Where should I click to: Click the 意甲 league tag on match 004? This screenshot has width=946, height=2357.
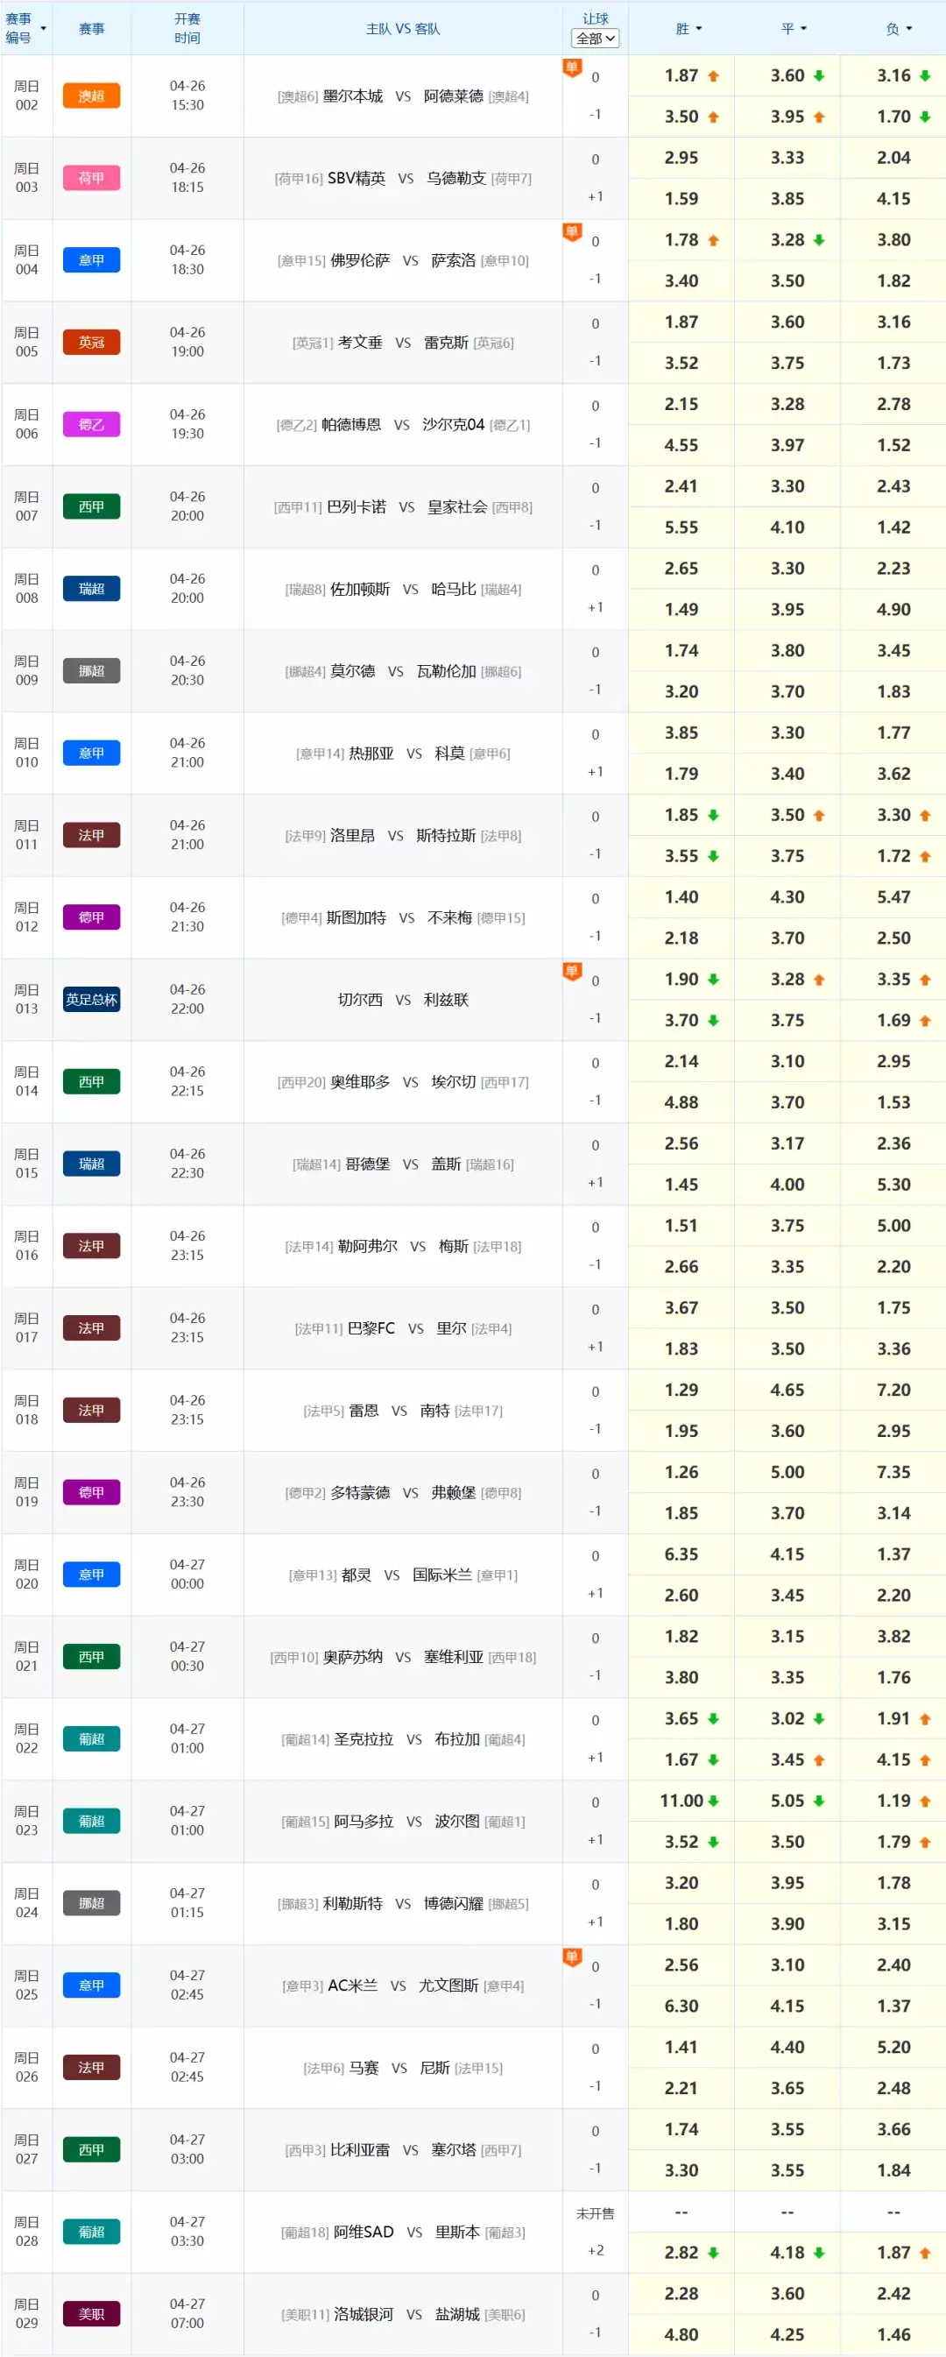(x=91, y=261)
